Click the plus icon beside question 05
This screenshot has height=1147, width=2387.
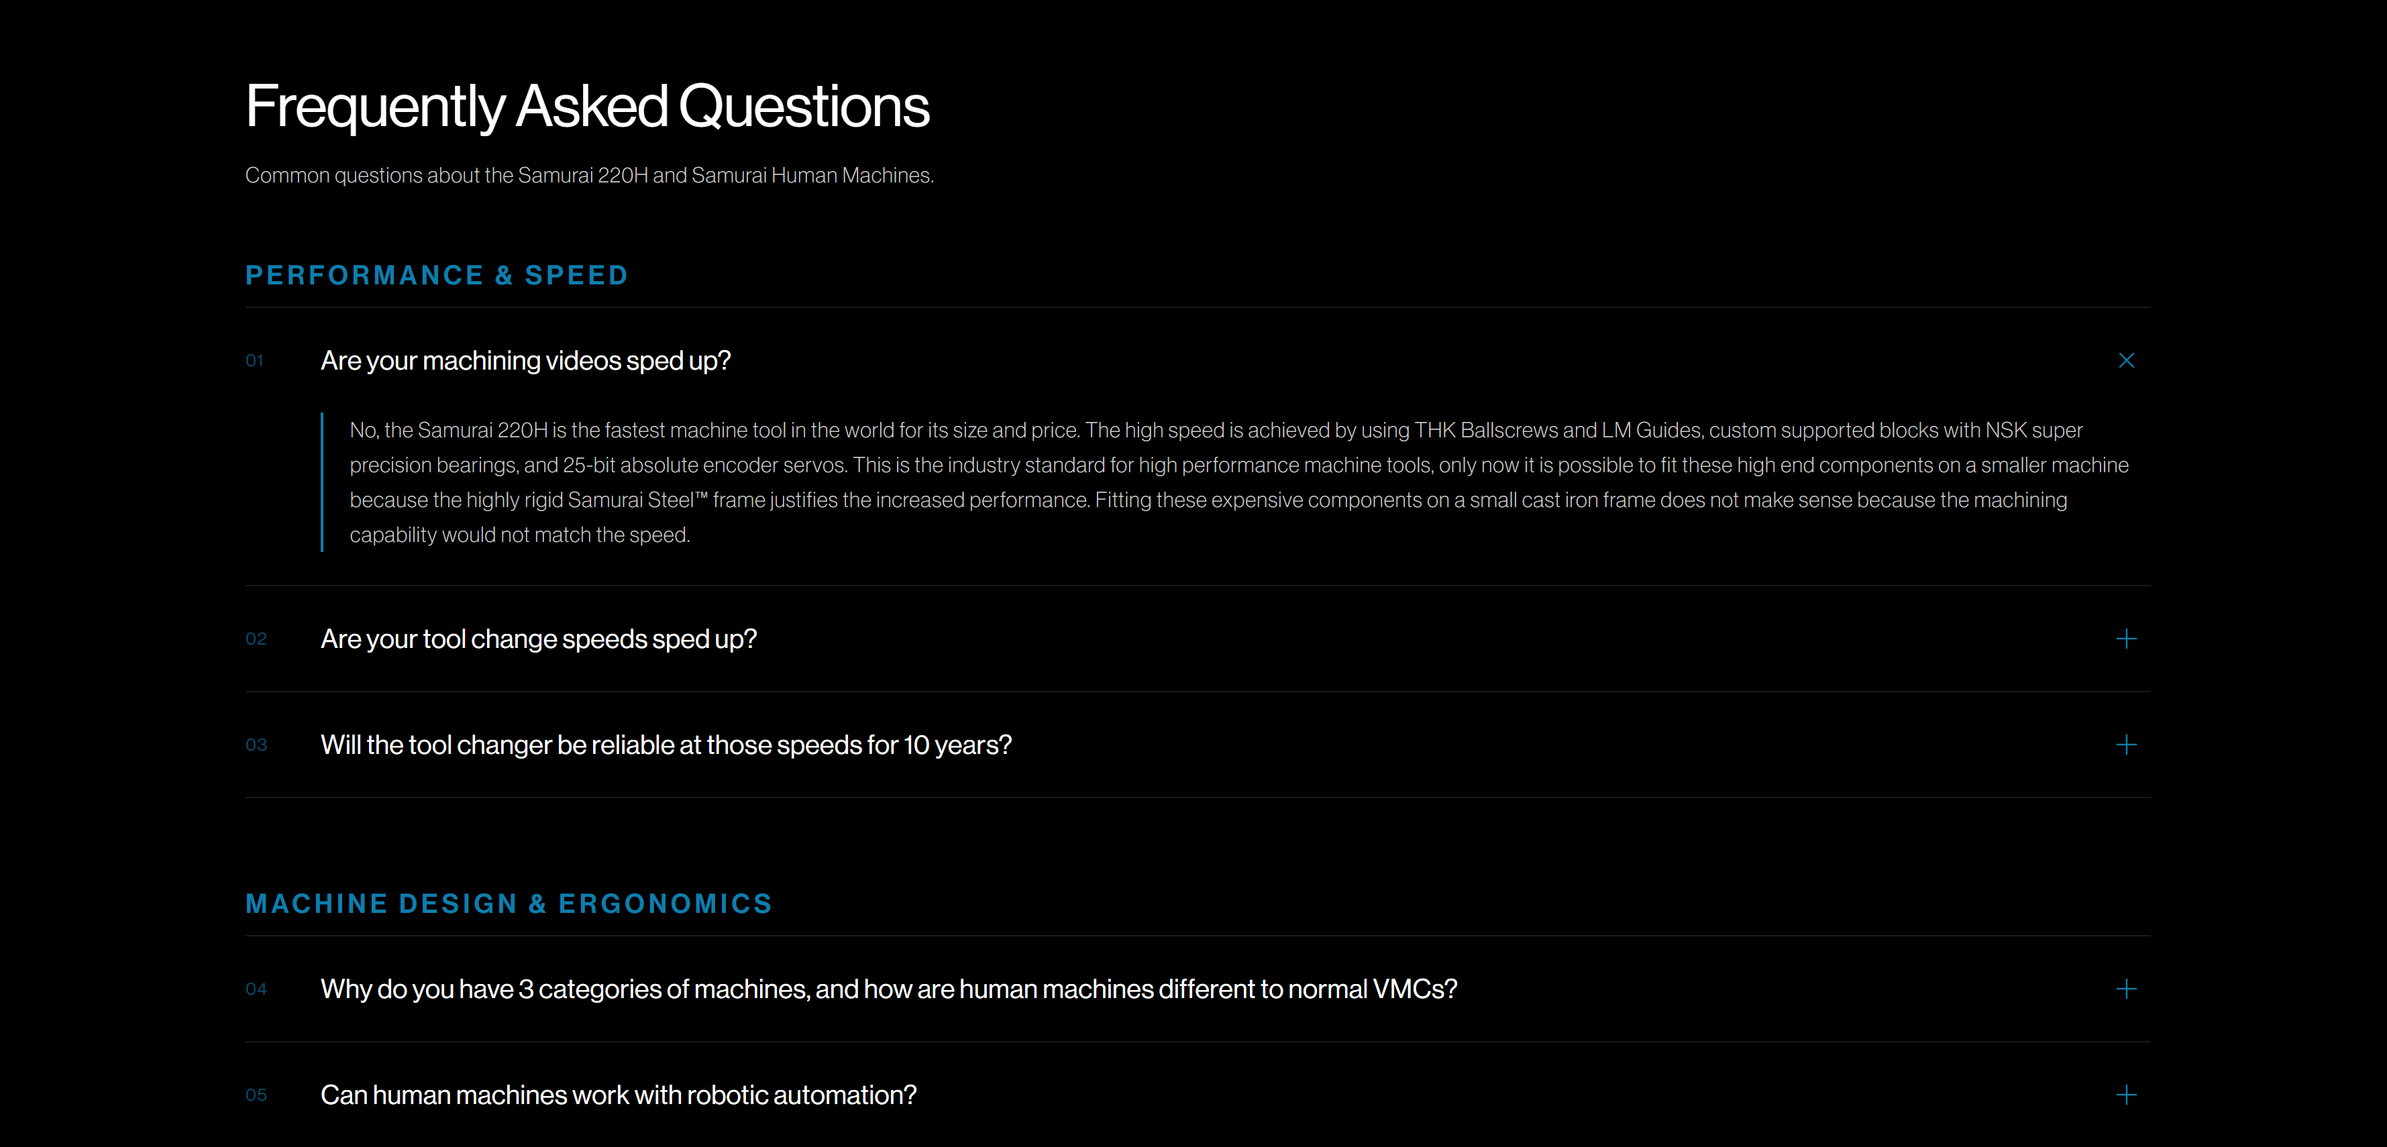tap(2127, 1094)
